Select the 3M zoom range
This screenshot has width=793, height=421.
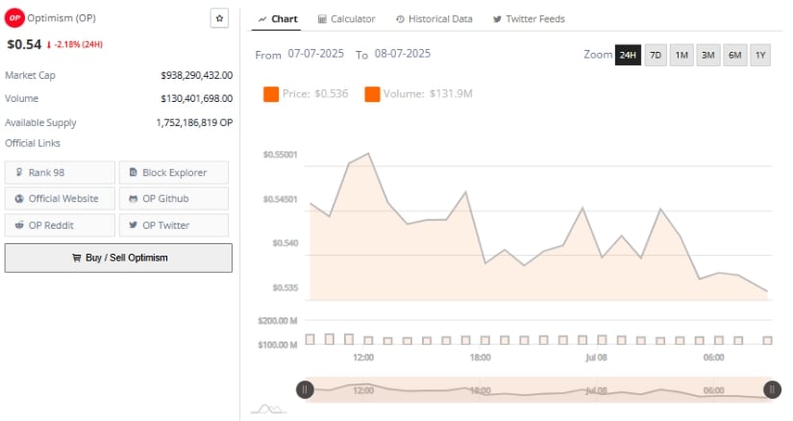coord(708,55)
